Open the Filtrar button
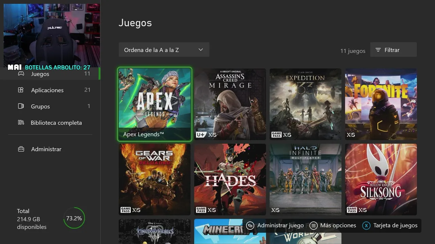The image size is (435, 244). click(x=393, y=50)
